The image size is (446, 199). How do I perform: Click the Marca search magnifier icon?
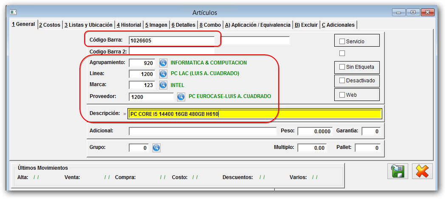pos(164,85)
